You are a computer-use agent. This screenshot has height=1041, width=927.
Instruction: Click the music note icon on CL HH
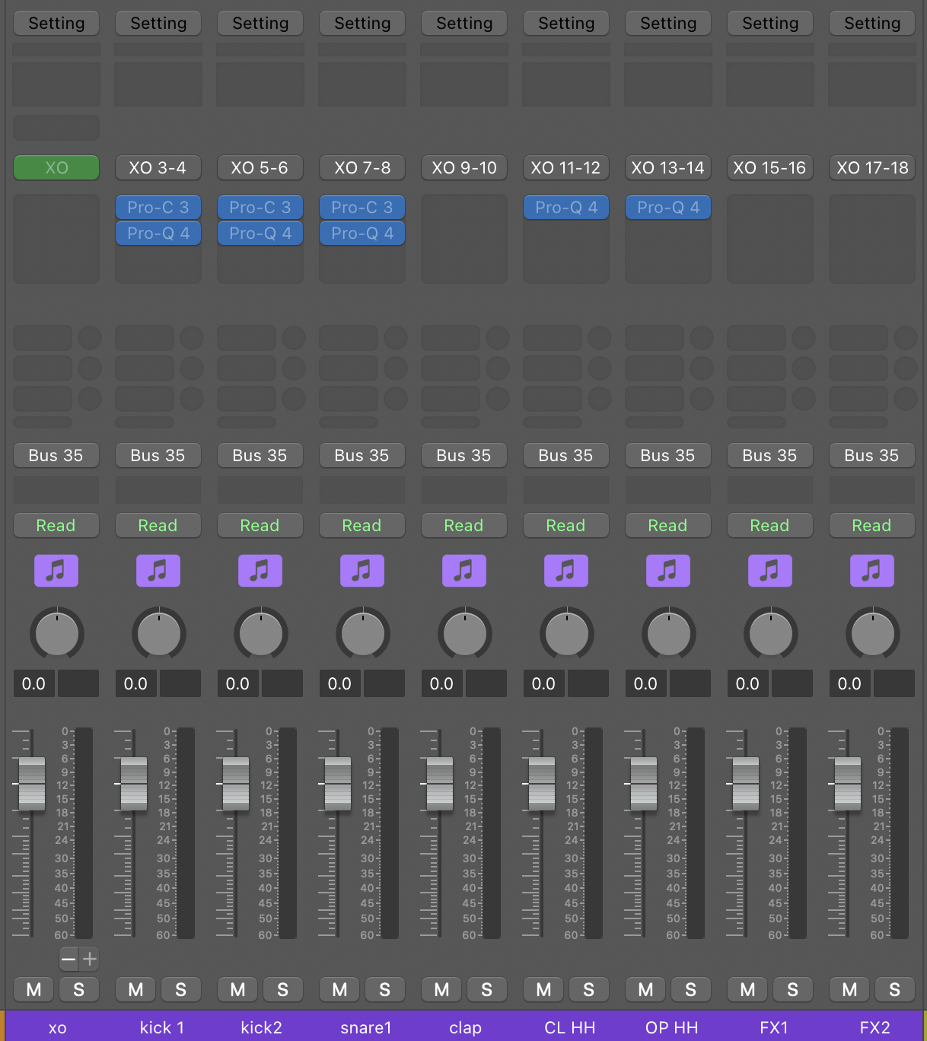pos(566,571)
